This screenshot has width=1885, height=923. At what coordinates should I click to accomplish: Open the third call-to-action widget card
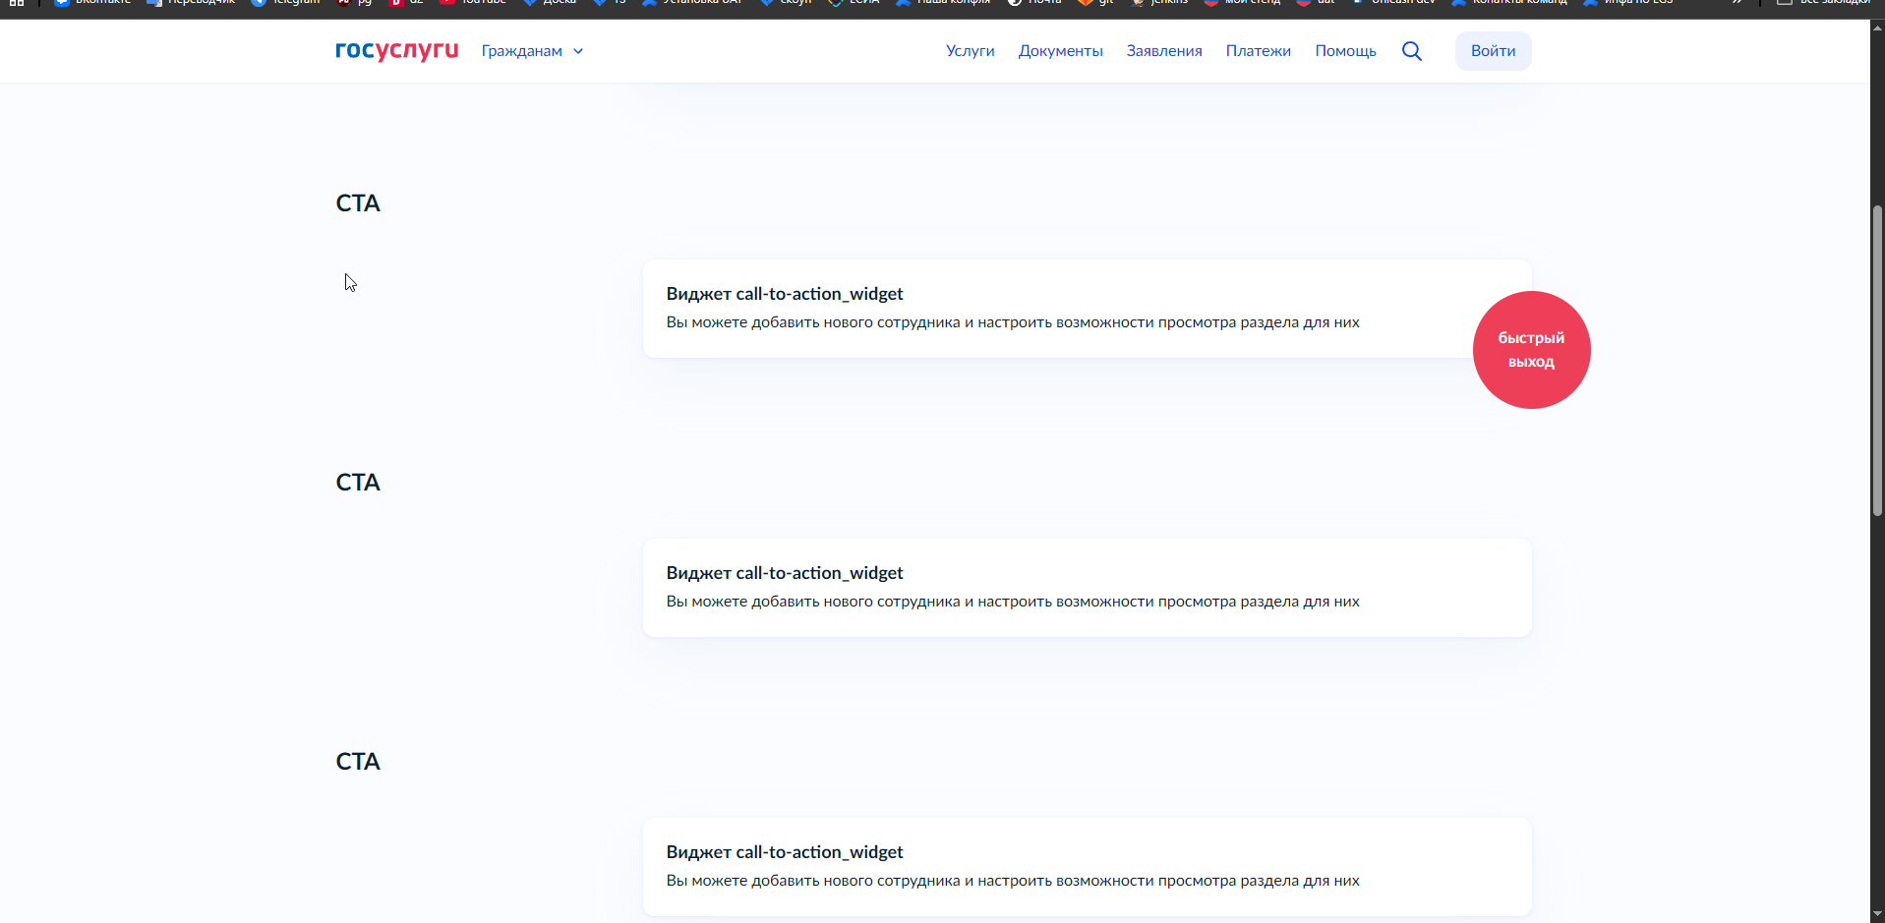(x=1087, y=867)
